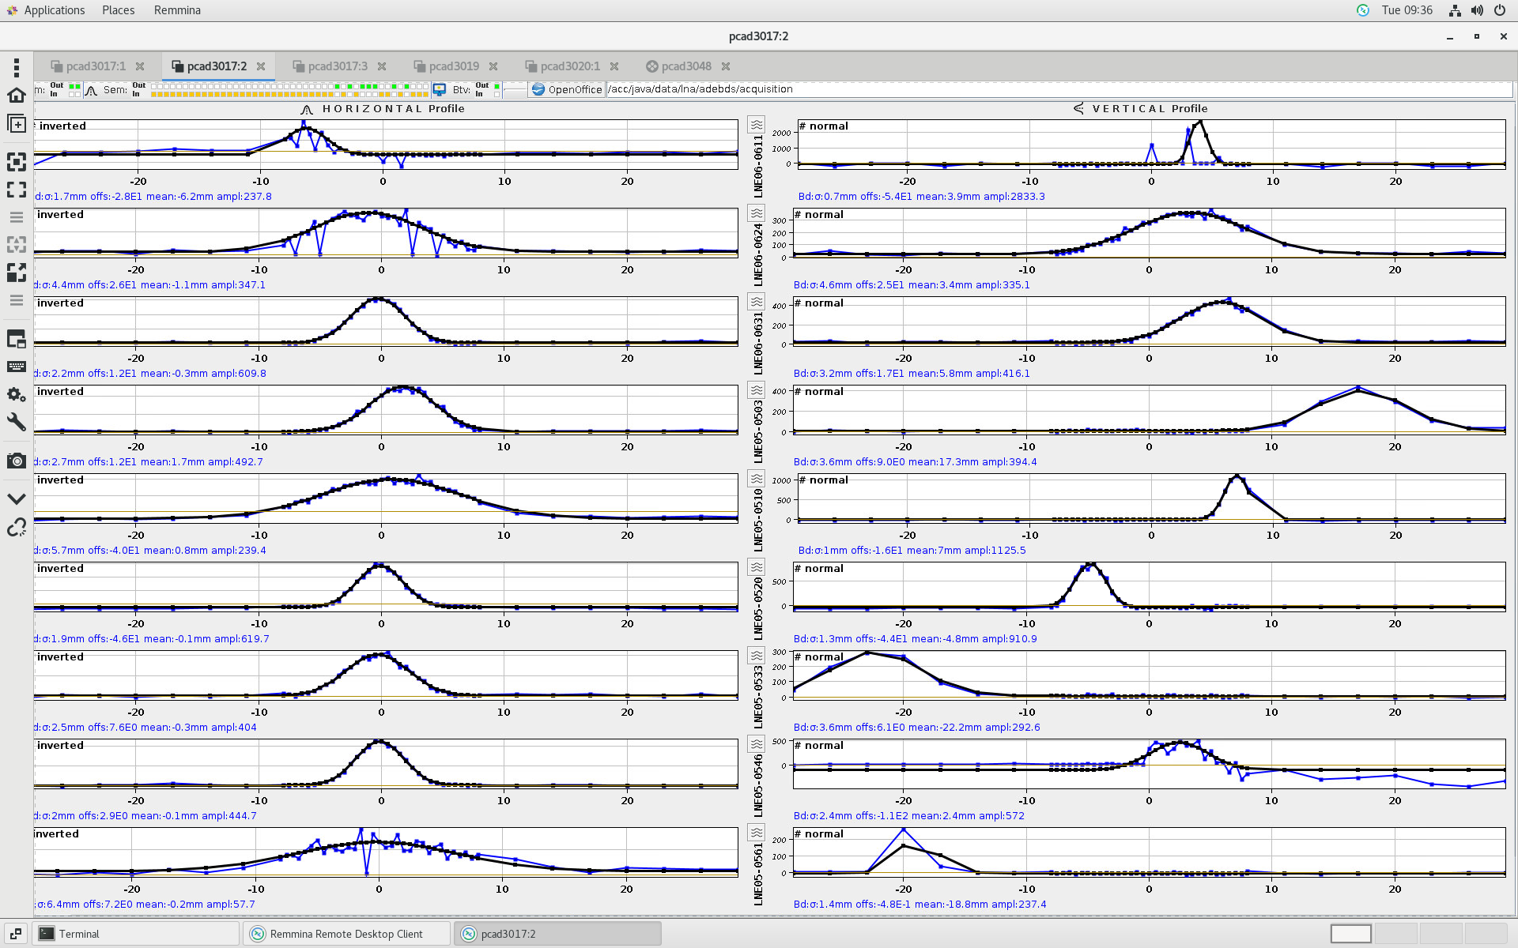Toggle the Btv Out green indicator

pyautogui.click(x=497, y=85)
